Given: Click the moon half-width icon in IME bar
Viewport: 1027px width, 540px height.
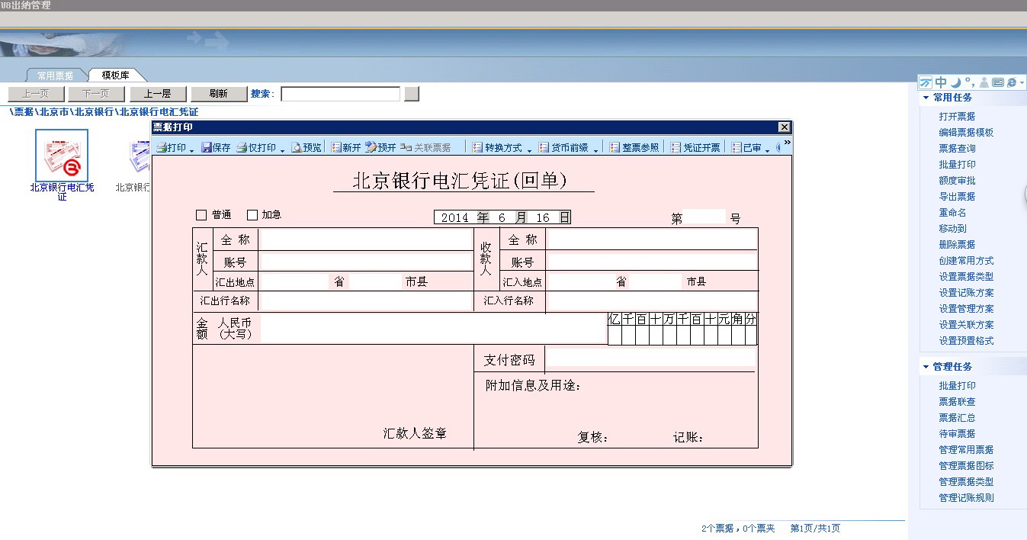Looking at the screenshot, I should 955,82.
